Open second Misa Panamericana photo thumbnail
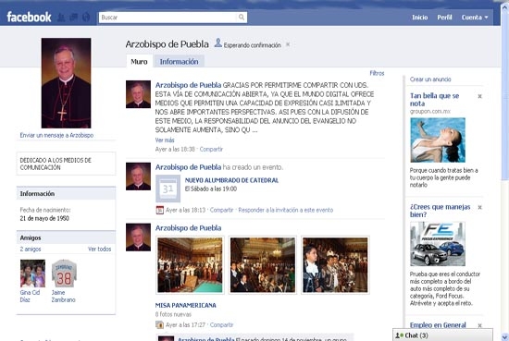Image resolution: width=509 pixels, height=341 pixels. point(263,265)
